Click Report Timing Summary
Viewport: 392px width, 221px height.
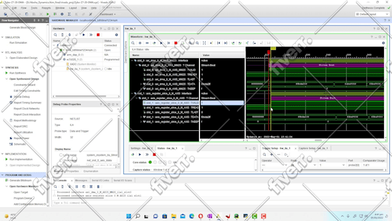pos(28,103)
